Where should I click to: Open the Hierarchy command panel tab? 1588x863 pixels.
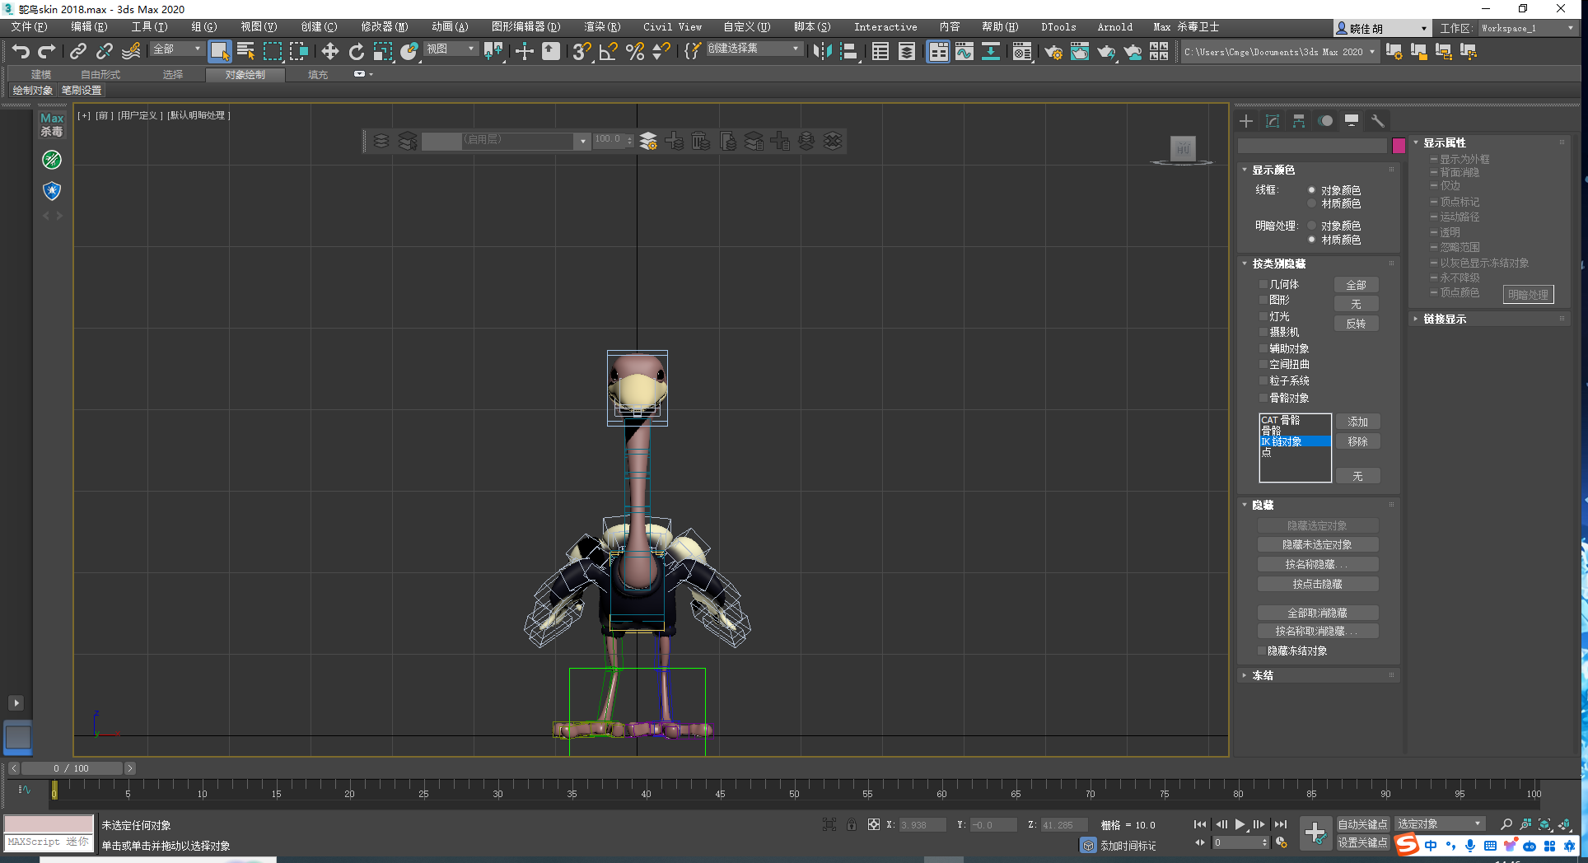click(1299, 121)
